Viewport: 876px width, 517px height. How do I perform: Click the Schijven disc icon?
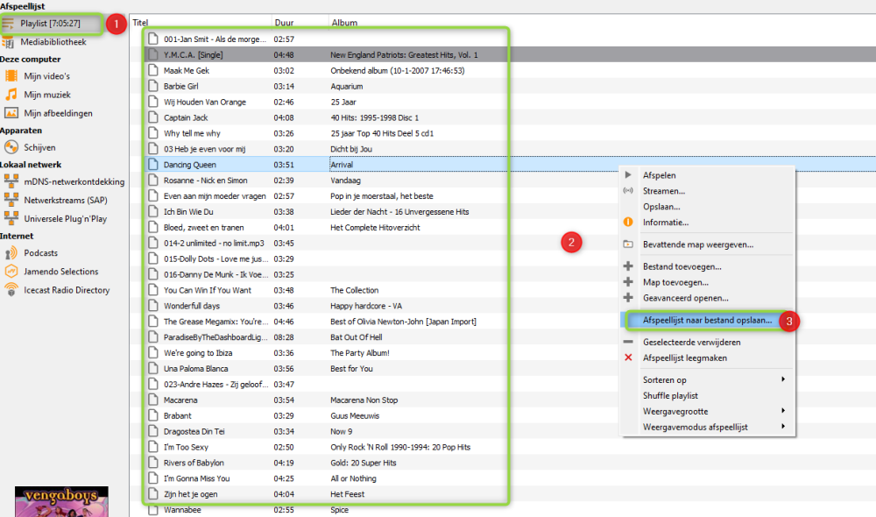[x=11, y=147]
